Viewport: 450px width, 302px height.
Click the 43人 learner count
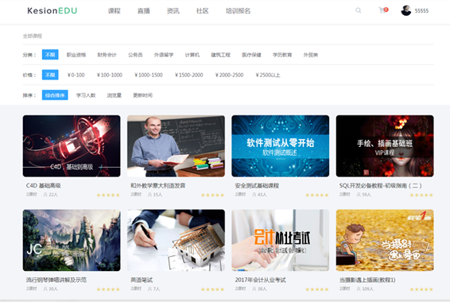tap(259, 195)
